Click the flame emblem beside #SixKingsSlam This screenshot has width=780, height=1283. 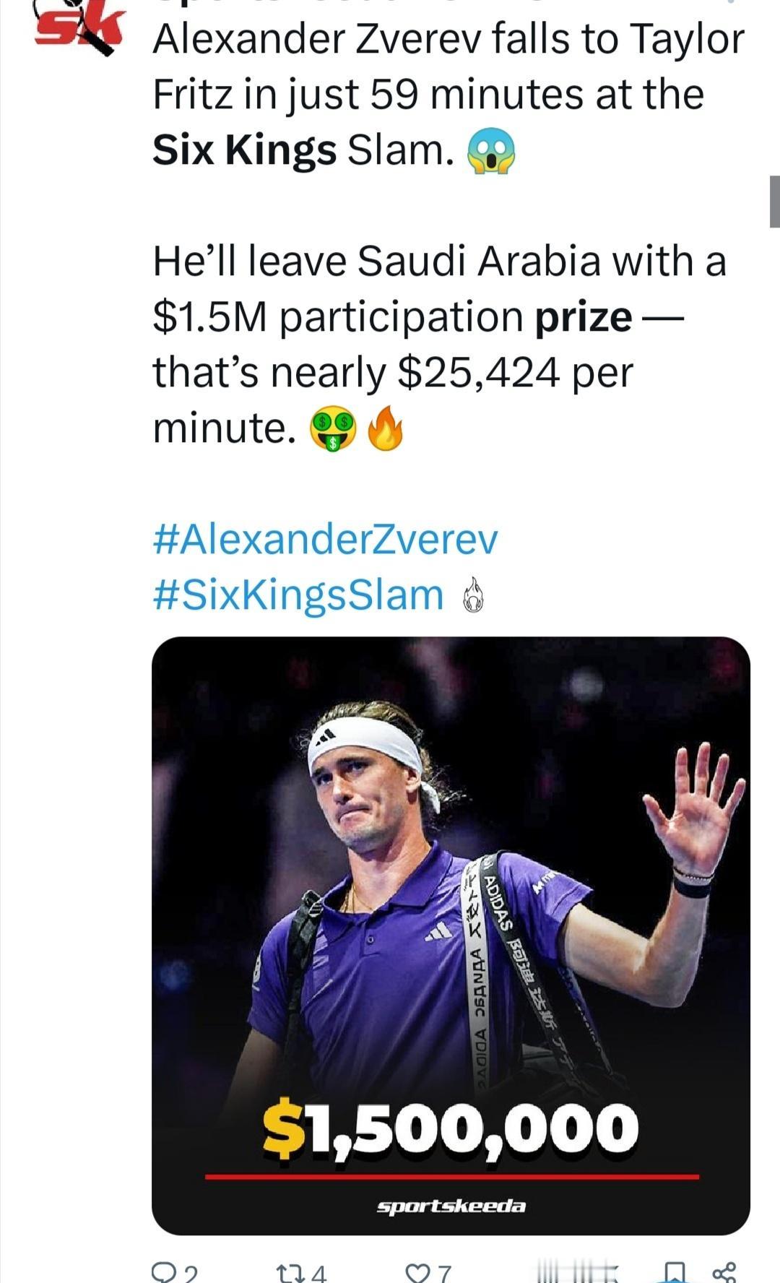(472, 595)
